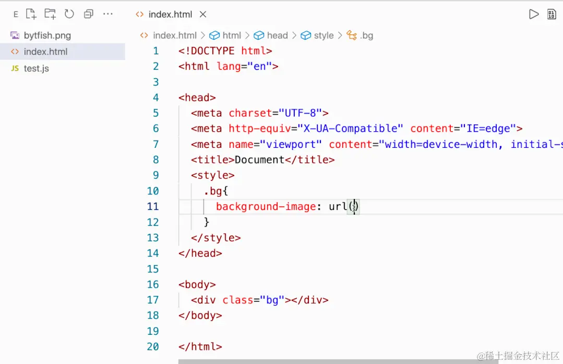Viewport: 563px width, 364px height.
Task: Click the head breadcrumb segment
Action: (277, 35)
